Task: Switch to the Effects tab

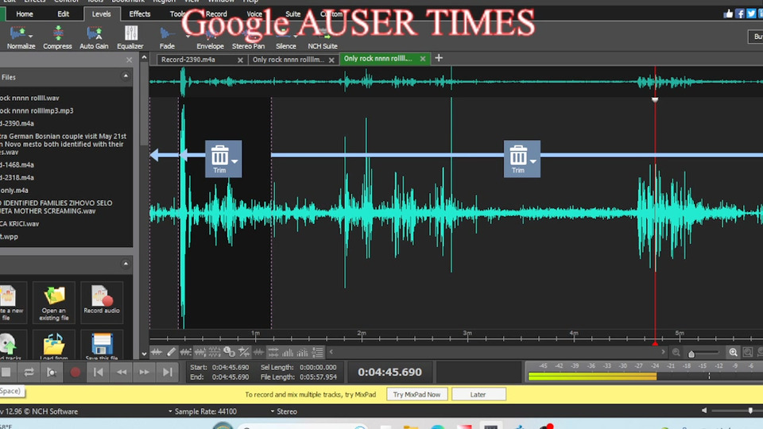Action: click(x=140, y=14)
